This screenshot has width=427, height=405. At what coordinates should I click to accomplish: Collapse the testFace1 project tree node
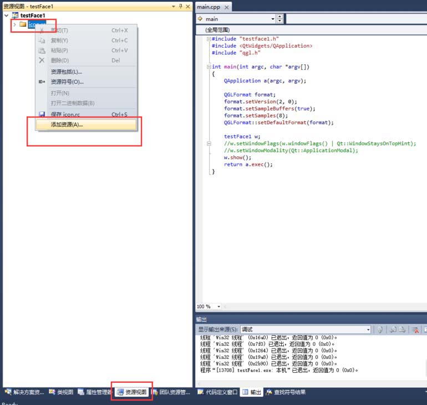(6, 16)
